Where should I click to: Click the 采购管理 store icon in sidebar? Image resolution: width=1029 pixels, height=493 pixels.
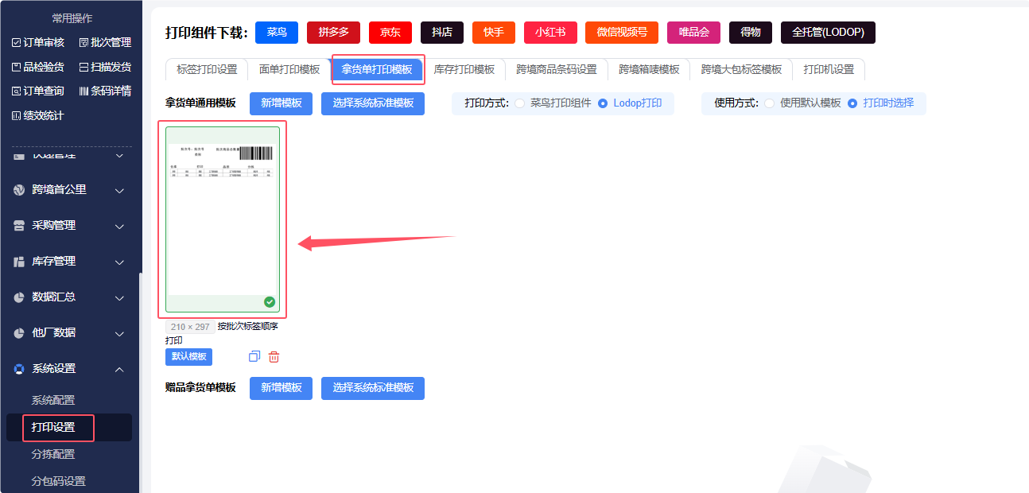(x=19, y=226)
